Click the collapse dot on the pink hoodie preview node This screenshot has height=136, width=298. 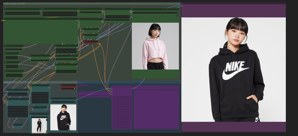click(133, 9)
